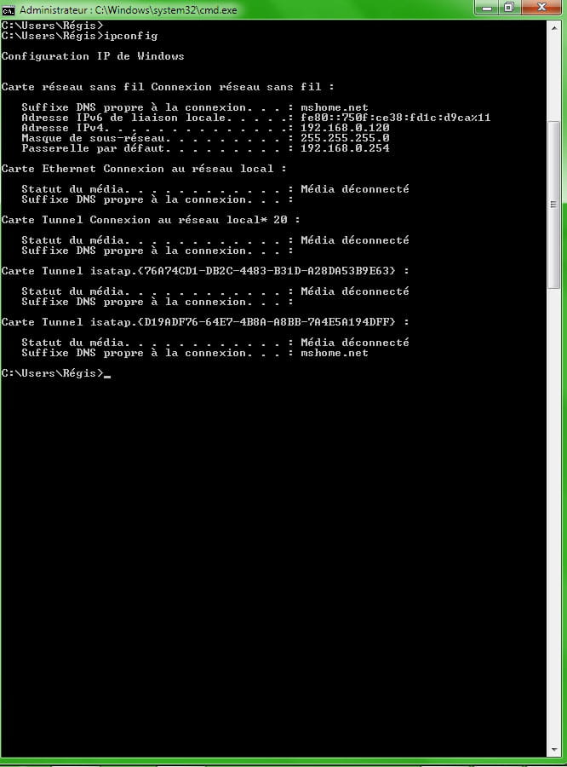The image size is (567, 767).
Task: Click the Carte Ethernet Connexion au réseau local line
Action: click(x=144, y=169)
